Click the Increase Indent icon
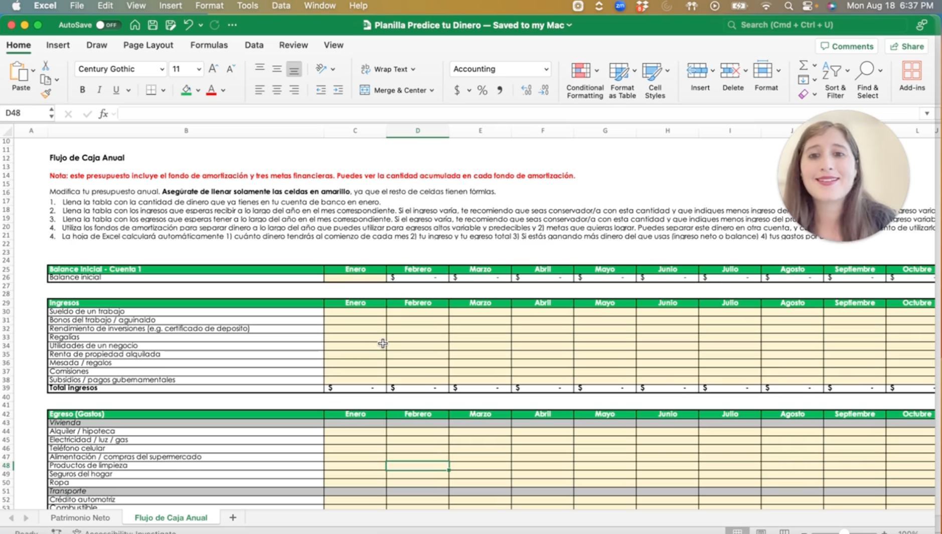This screenshot has width=942, height=534. click(x=338, y=90)
